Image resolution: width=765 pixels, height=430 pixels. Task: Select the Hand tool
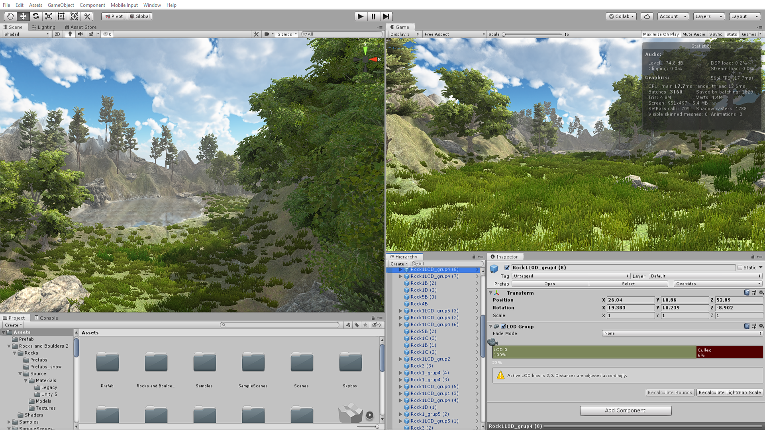[x=10, y=16]
